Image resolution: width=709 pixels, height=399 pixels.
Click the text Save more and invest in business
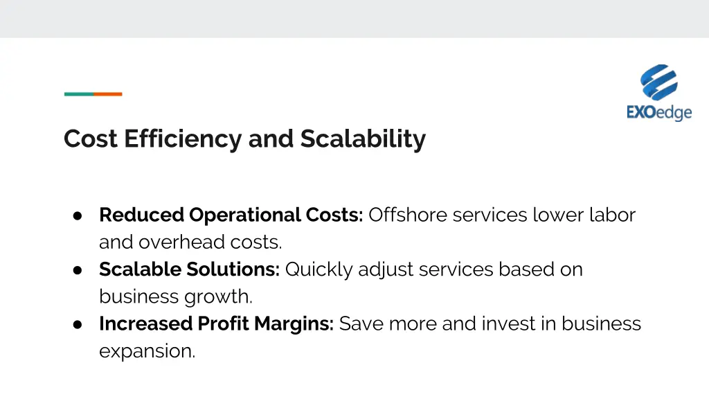[x=490, y=323]
